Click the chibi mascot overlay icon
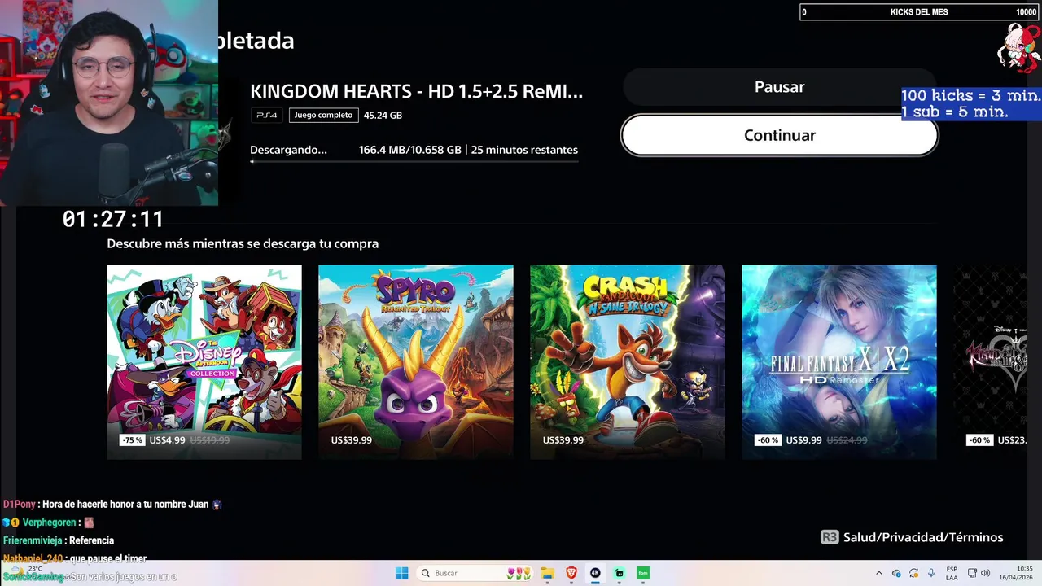The width and height of the screenshot is (1042, 586). pyautogui.click(x=1018, y=48)
